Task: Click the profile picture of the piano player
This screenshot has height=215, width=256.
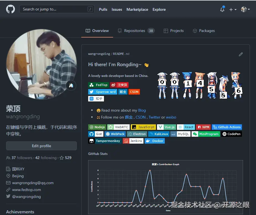Action: click(41, 64)
